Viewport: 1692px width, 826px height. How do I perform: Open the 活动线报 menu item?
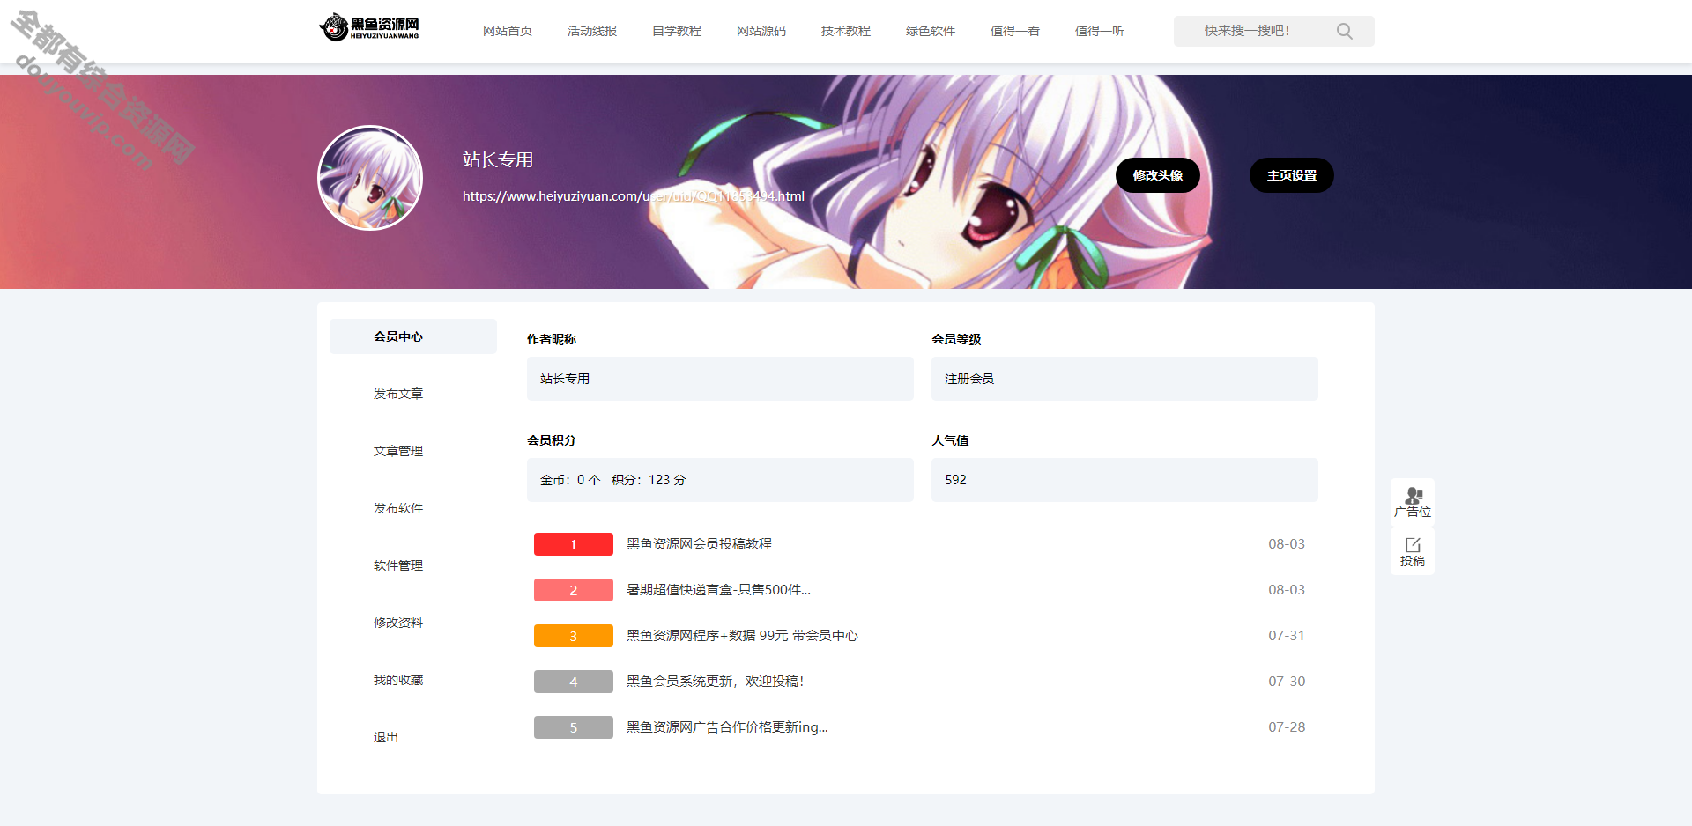pos(592,31)
